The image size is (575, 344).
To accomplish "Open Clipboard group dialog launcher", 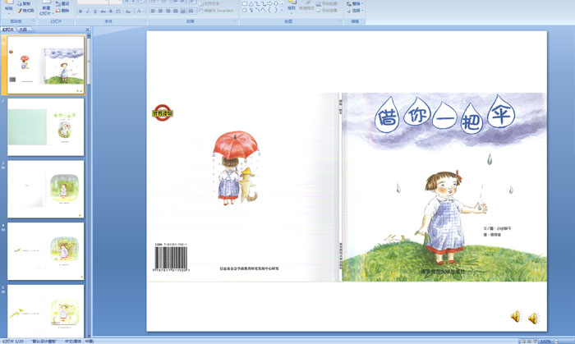I will pos(34,21).
